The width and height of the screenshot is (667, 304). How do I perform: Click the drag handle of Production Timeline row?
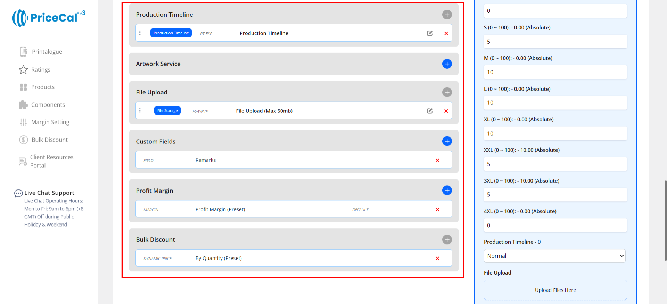pyautogui.click(x=140, y=33)
